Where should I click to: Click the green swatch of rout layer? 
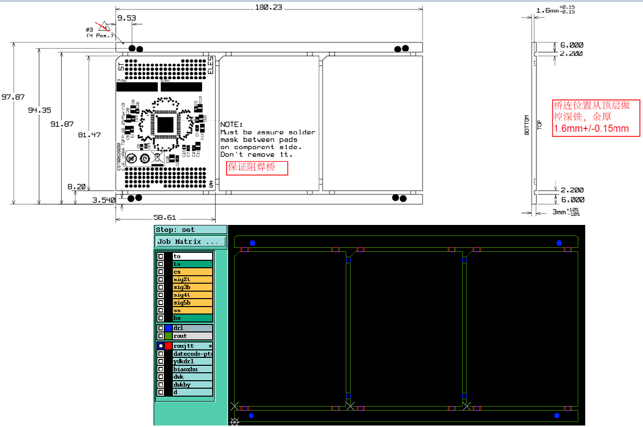click(x=168, y=336)
